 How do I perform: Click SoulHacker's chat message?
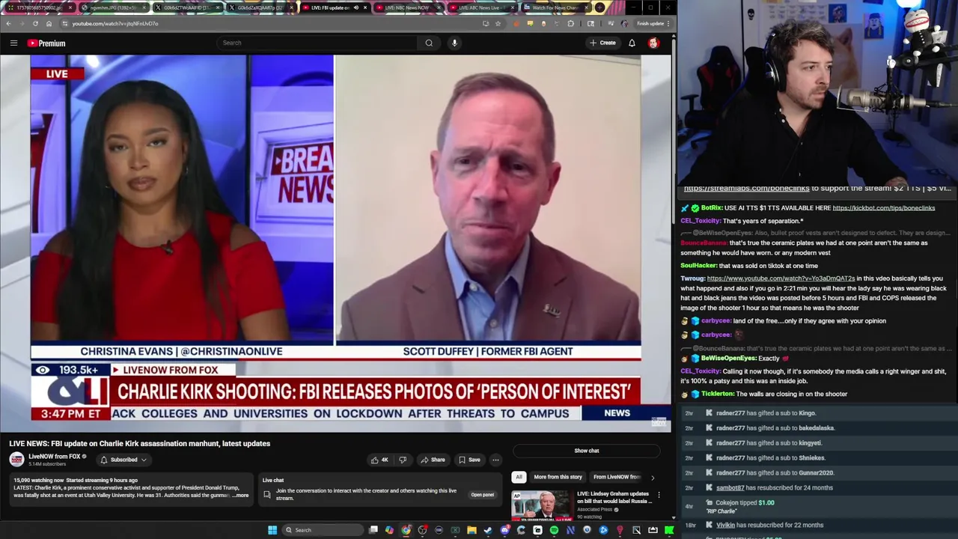click(x=749, y=266)
